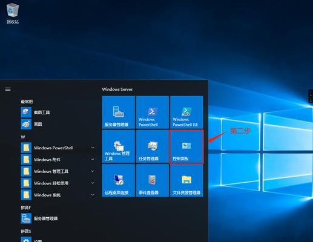This screenshot has height=242, width=313.
Task: Open the 远程桌面连接 tile
Action: tap(119, 180)
